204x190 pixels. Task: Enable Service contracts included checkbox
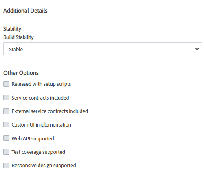pos(6,98)
